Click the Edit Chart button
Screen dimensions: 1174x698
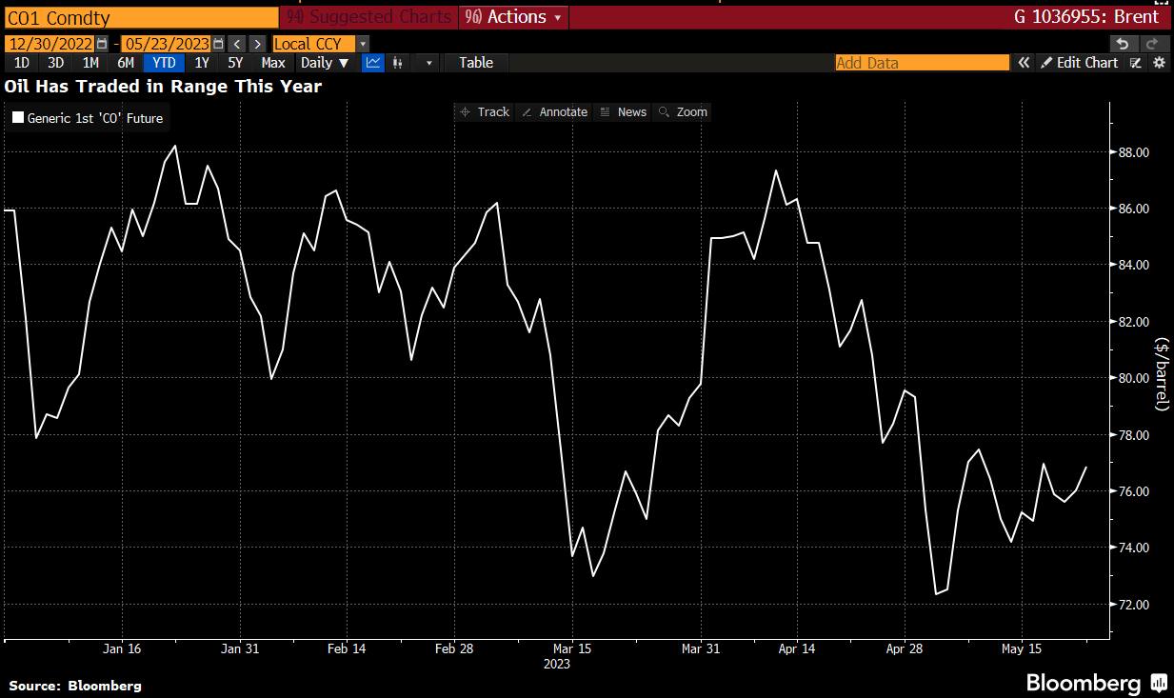point(1080,63)
